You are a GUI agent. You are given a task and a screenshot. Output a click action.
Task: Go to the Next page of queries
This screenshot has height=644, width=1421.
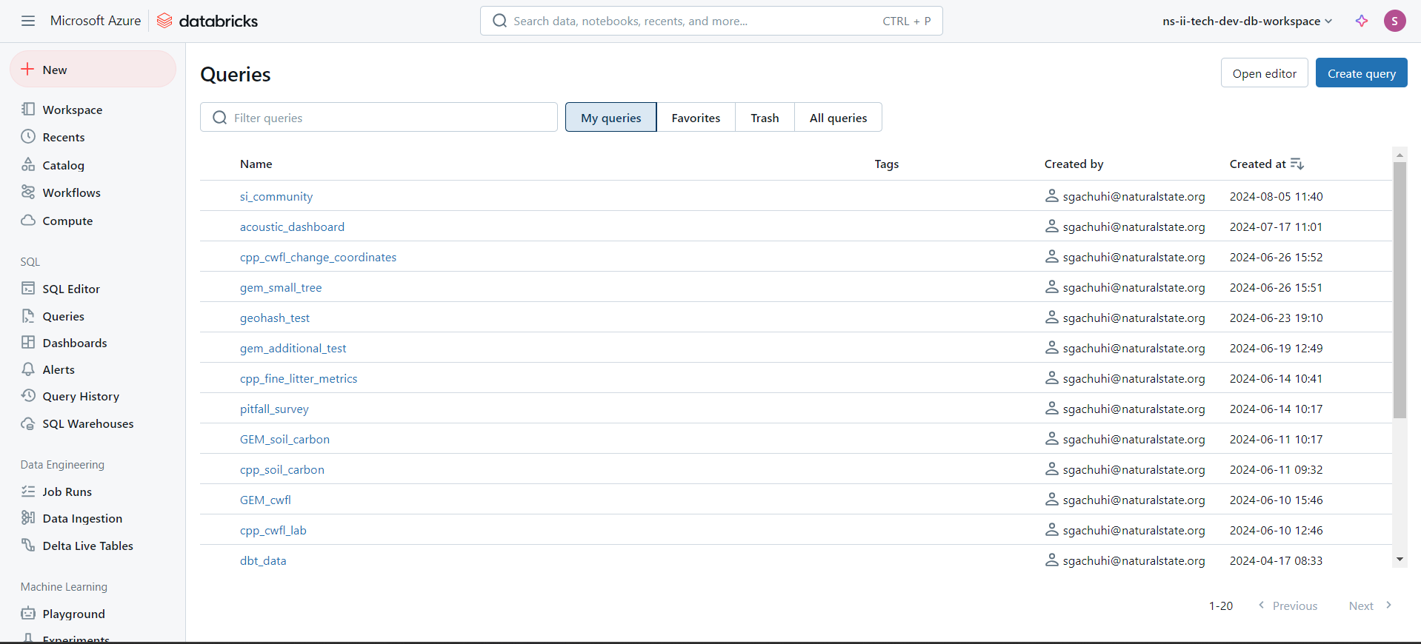click(1370, 606)
